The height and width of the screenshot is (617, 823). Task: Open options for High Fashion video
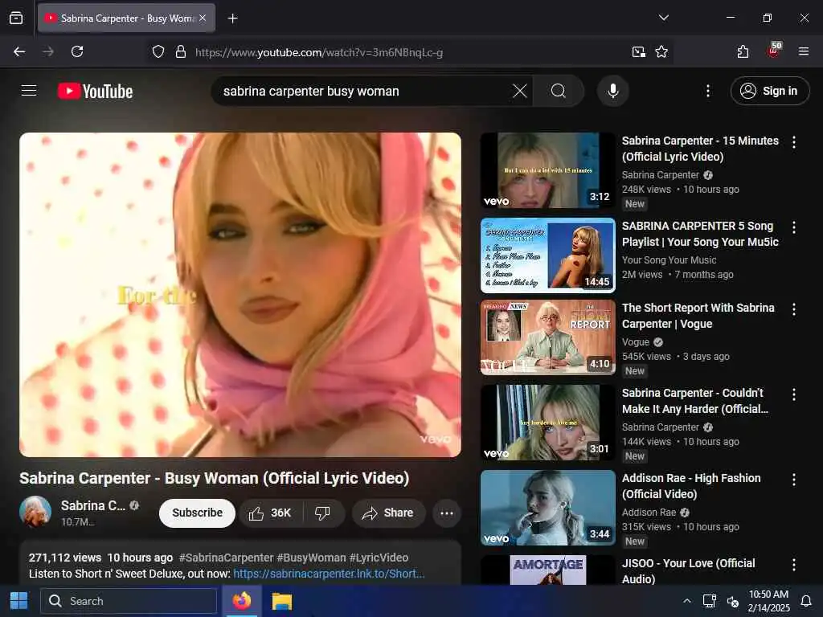point(793,480)
